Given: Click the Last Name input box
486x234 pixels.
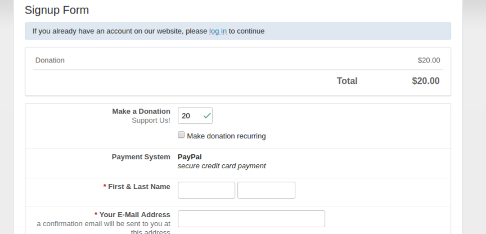Looking at the screenshot, I should (266, 190).
